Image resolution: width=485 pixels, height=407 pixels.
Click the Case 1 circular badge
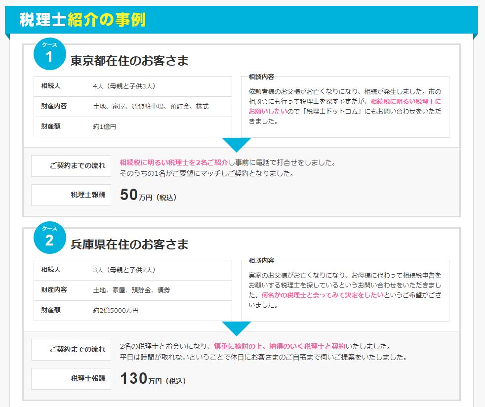(49, 54)
